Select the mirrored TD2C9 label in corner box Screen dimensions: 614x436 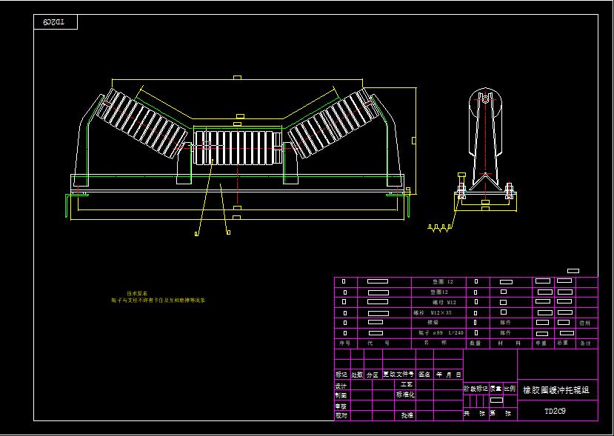coord(54,22)
